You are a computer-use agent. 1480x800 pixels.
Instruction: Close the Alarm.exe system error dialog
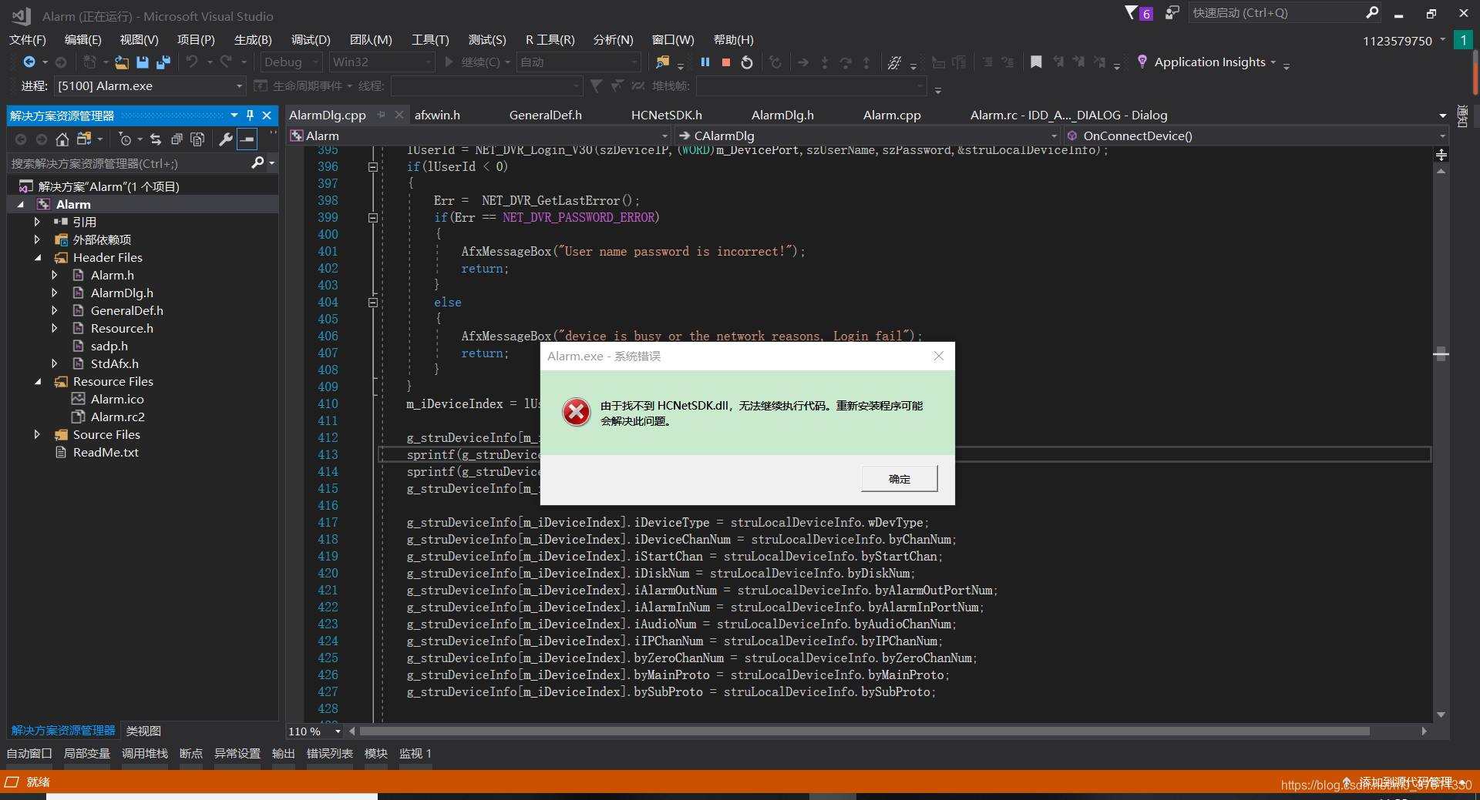[938, 356]
